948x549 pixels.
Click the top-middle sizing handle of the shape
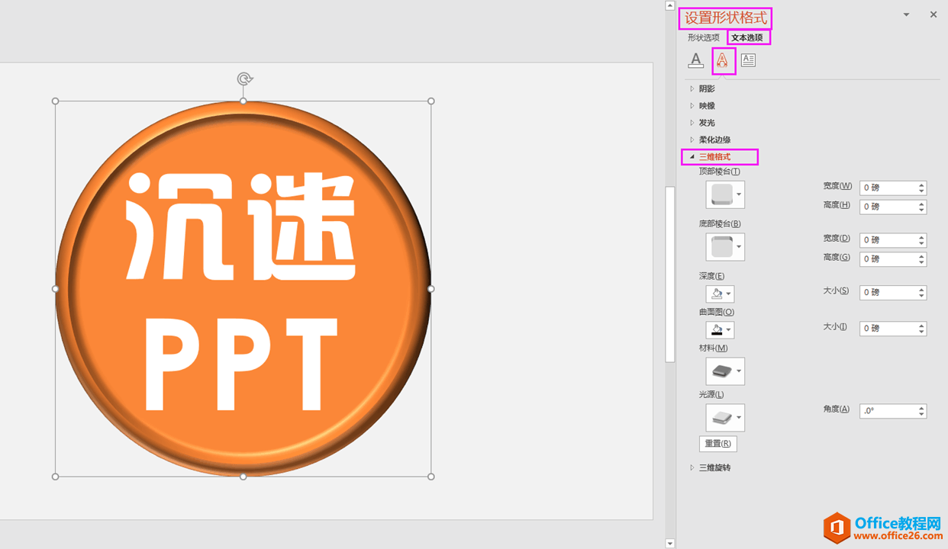coord(243,101)
